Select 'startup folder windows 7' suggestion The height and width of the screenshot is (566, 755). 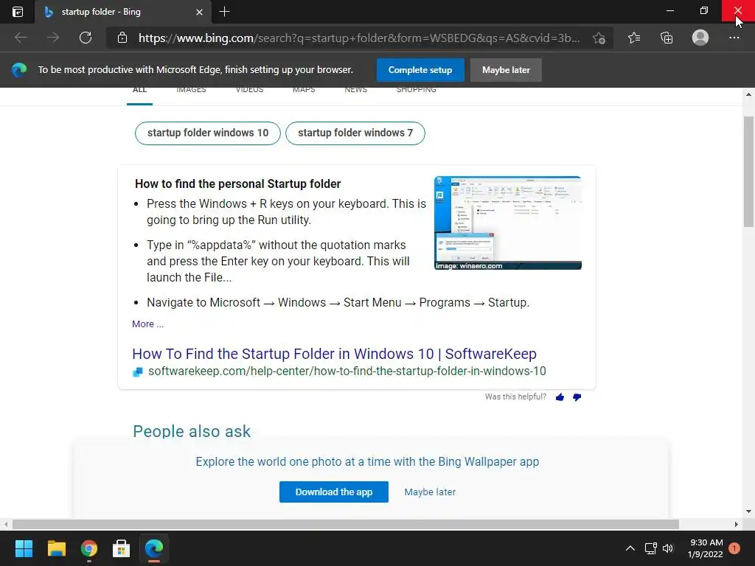(x=355, y=133)
